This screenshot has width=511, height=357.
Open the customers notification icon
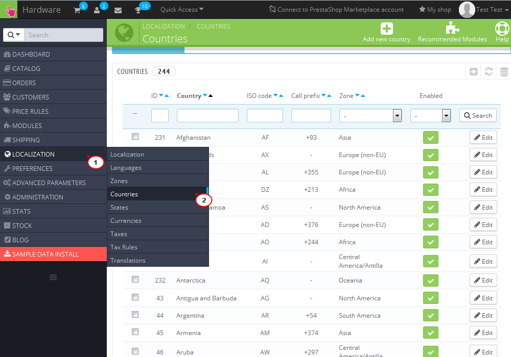pos(97,10)
